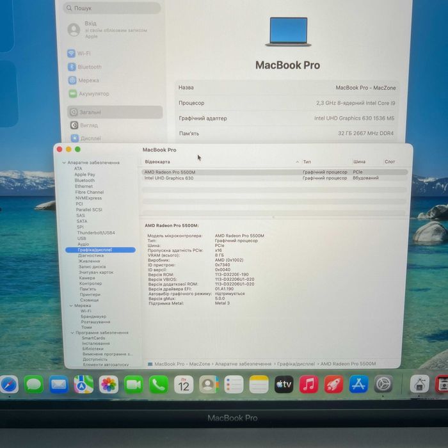
Task: Click the Тип column header
Action: pos(307,162)
